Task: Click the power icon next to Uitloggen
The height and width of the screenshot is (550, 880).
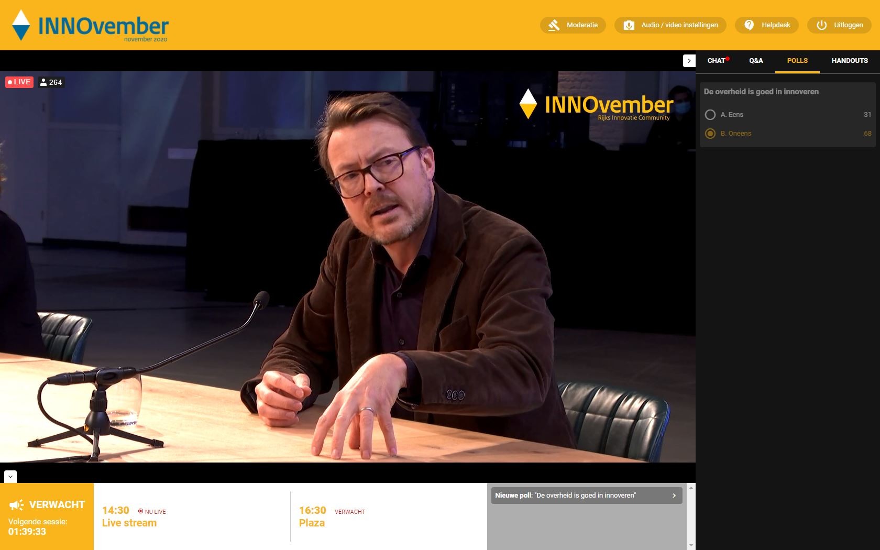Action: (x=821, y=25)
